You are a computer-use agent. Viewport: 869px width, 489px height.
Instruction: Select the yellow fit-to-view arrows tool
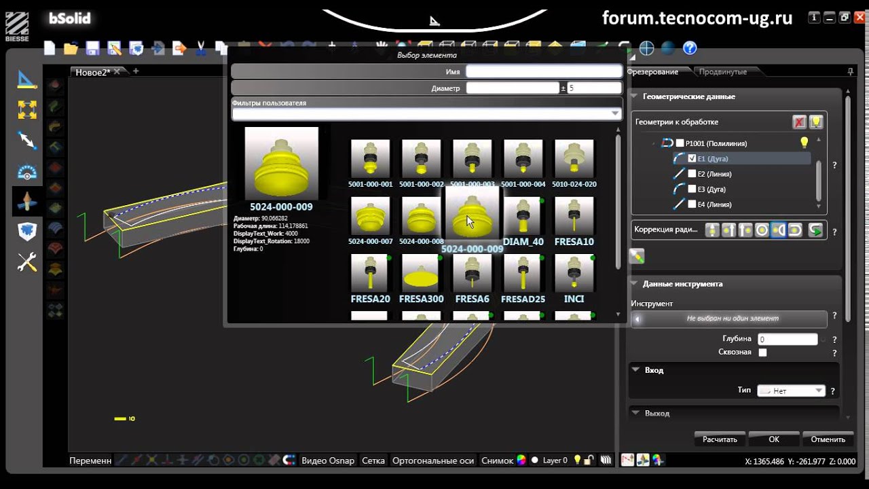point(27,109)
